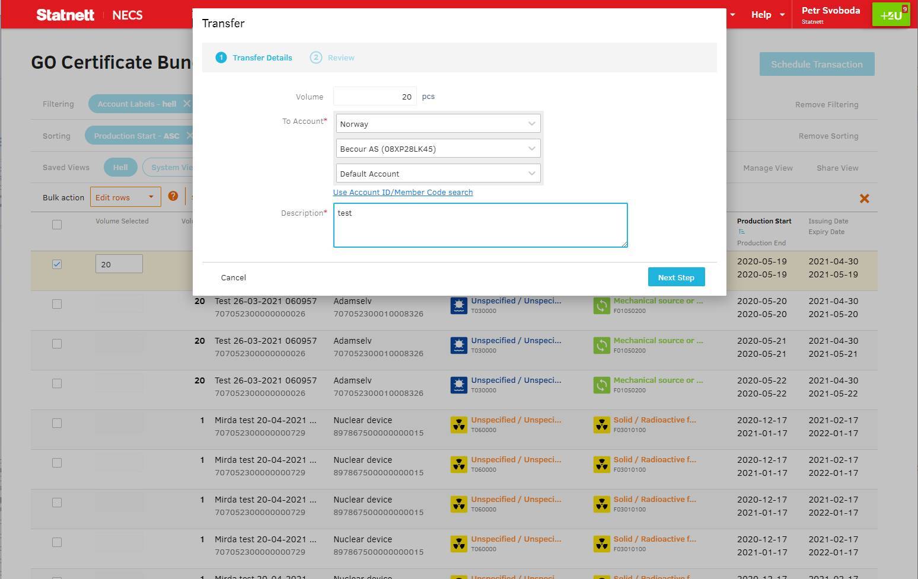Click Schedule Transaction button
Viewport: 918px width, 579px height.
tap(817, 64)
